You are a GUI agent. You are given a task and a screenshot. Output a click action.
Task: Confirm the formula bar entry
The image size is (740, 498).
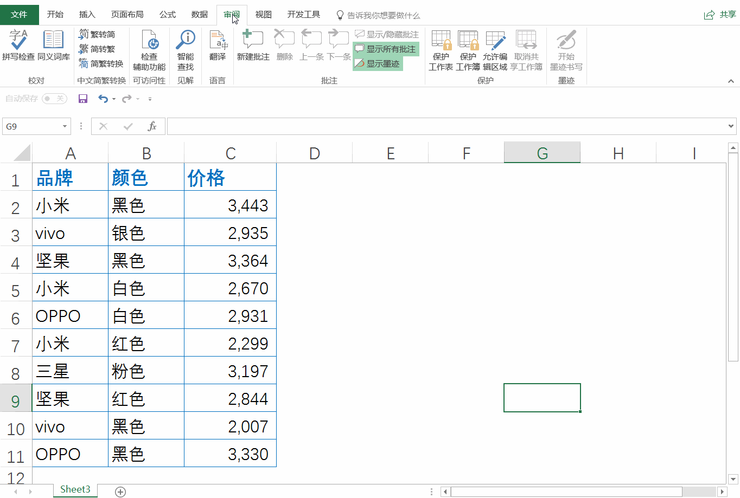pyautogui.click(x=128, y=126)
